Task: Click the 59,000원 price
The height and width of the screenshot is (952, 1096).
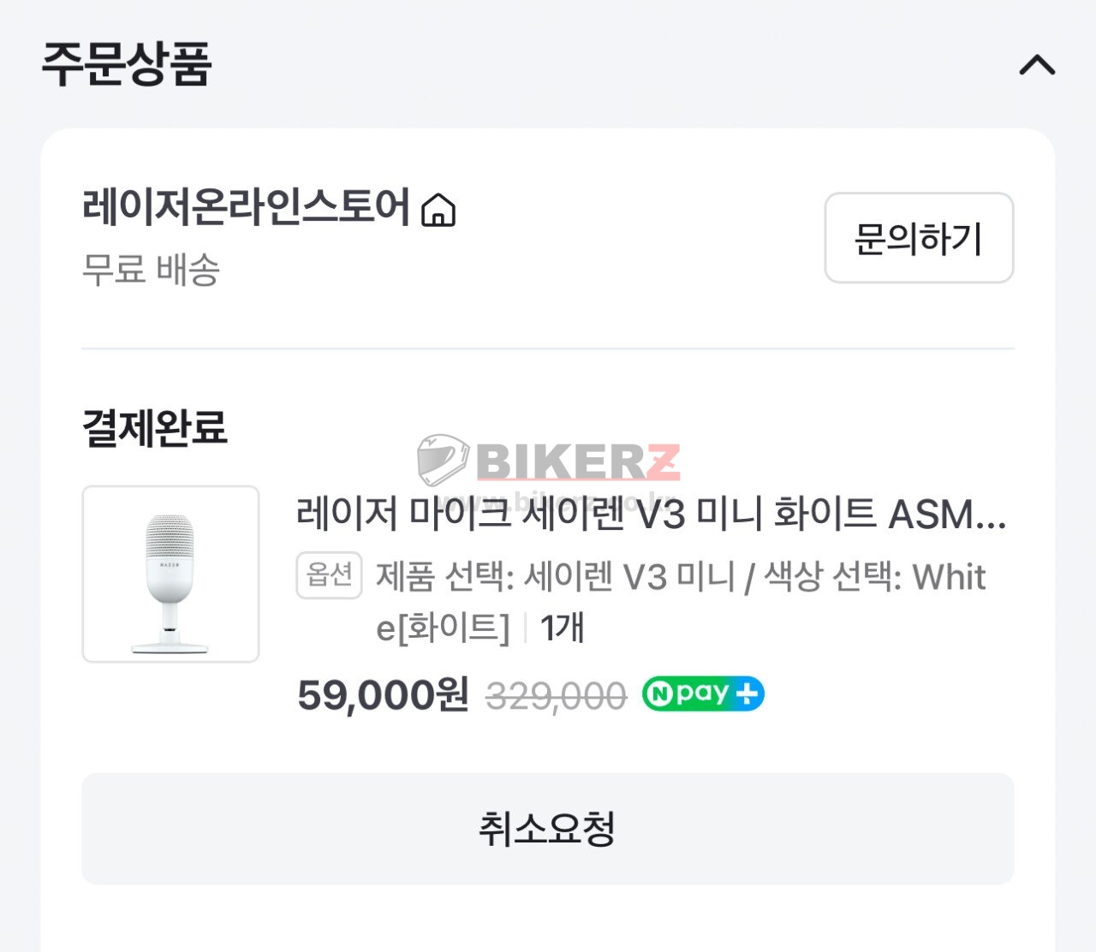Action: tap(383, 694)
